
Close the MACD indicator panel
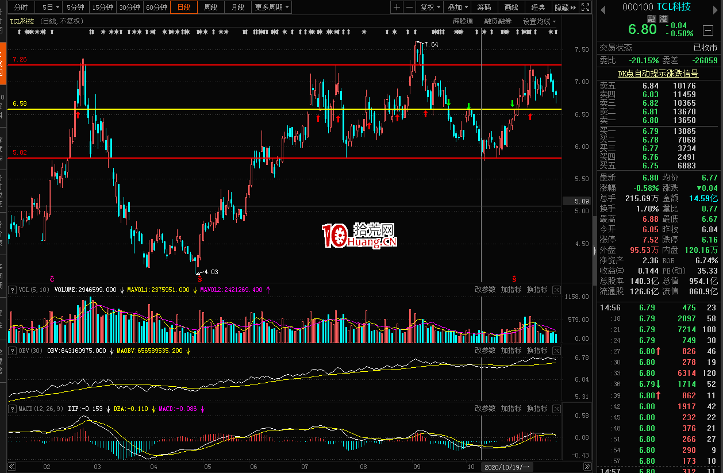click(556, 409)
